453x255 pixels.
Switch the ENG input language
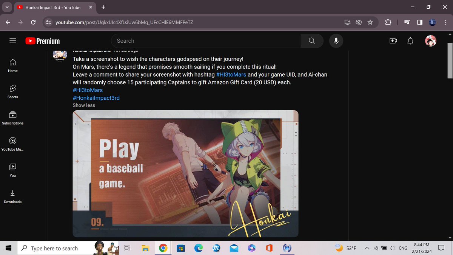[403, 248]
